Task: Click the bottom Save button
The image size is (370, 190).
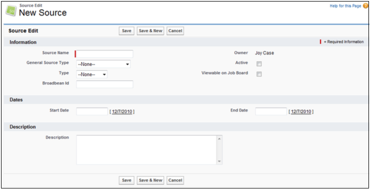Action: (127, 180)
